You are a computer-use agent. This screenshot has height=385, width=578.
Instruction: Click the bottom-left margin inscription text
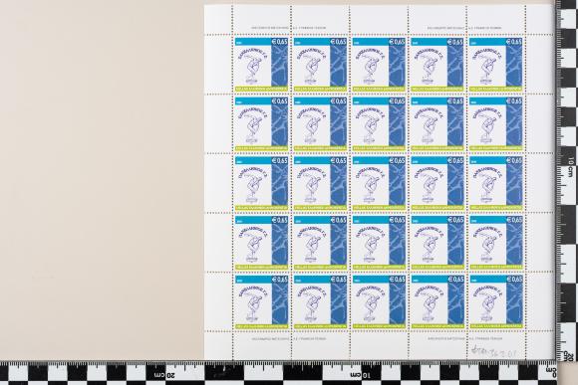[x=289, y=338]
